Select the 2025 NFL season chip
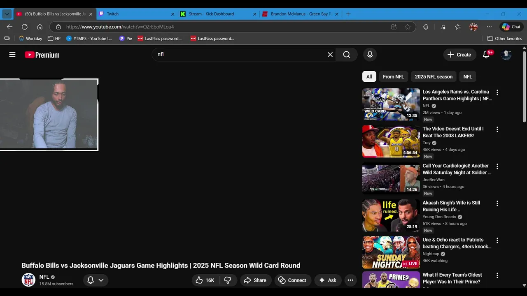The height and width of the screenshot is (296, 527). click(434, 76)
